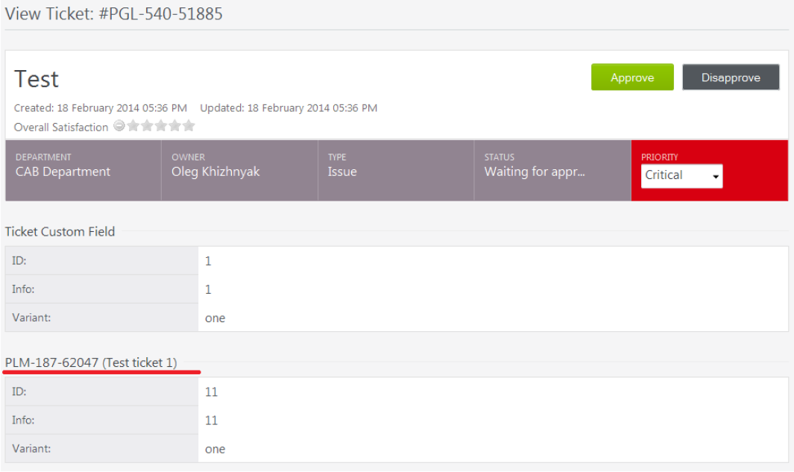Open the Critical priority dropdown
Viewport: 794px width, 472px height.
[x=681, y=176]
